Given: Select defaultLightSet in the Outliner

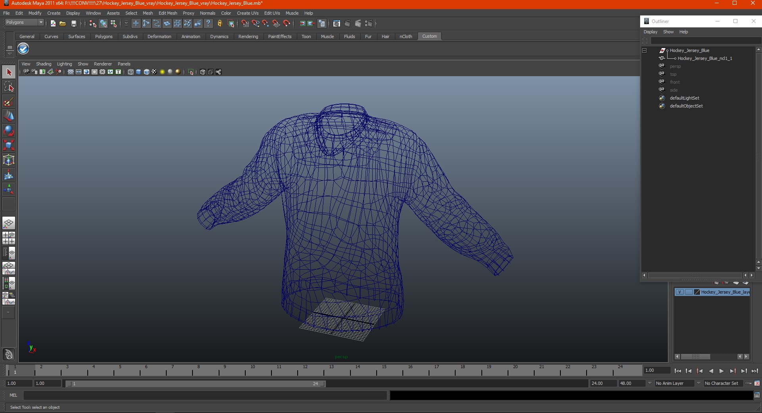Looking at the screenshot, I should pyautogui.click(x=685, y=98).
